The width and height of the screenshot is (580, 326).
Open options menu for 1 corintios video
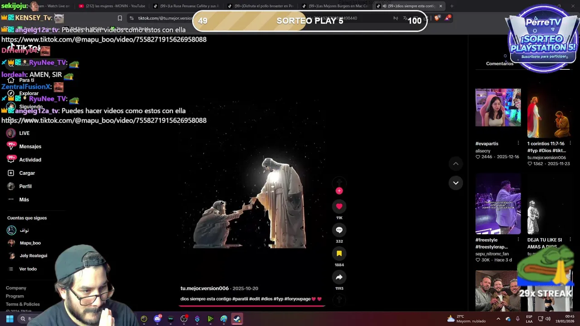pos(570,143)
